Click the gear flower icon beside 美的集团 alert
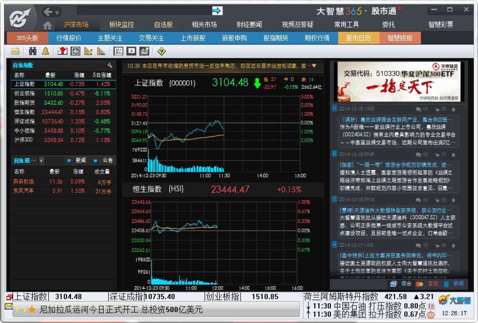 [431, 314]
